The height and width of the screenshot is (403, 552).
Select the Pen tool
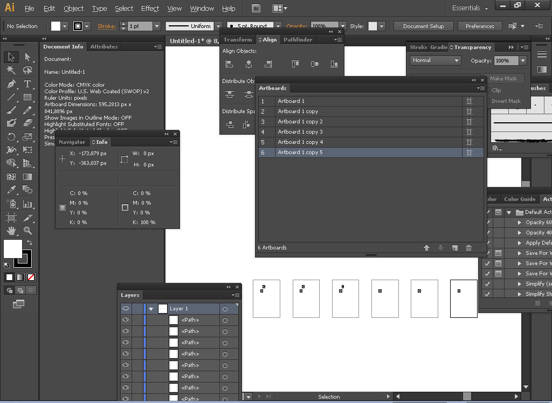point(11,84)
